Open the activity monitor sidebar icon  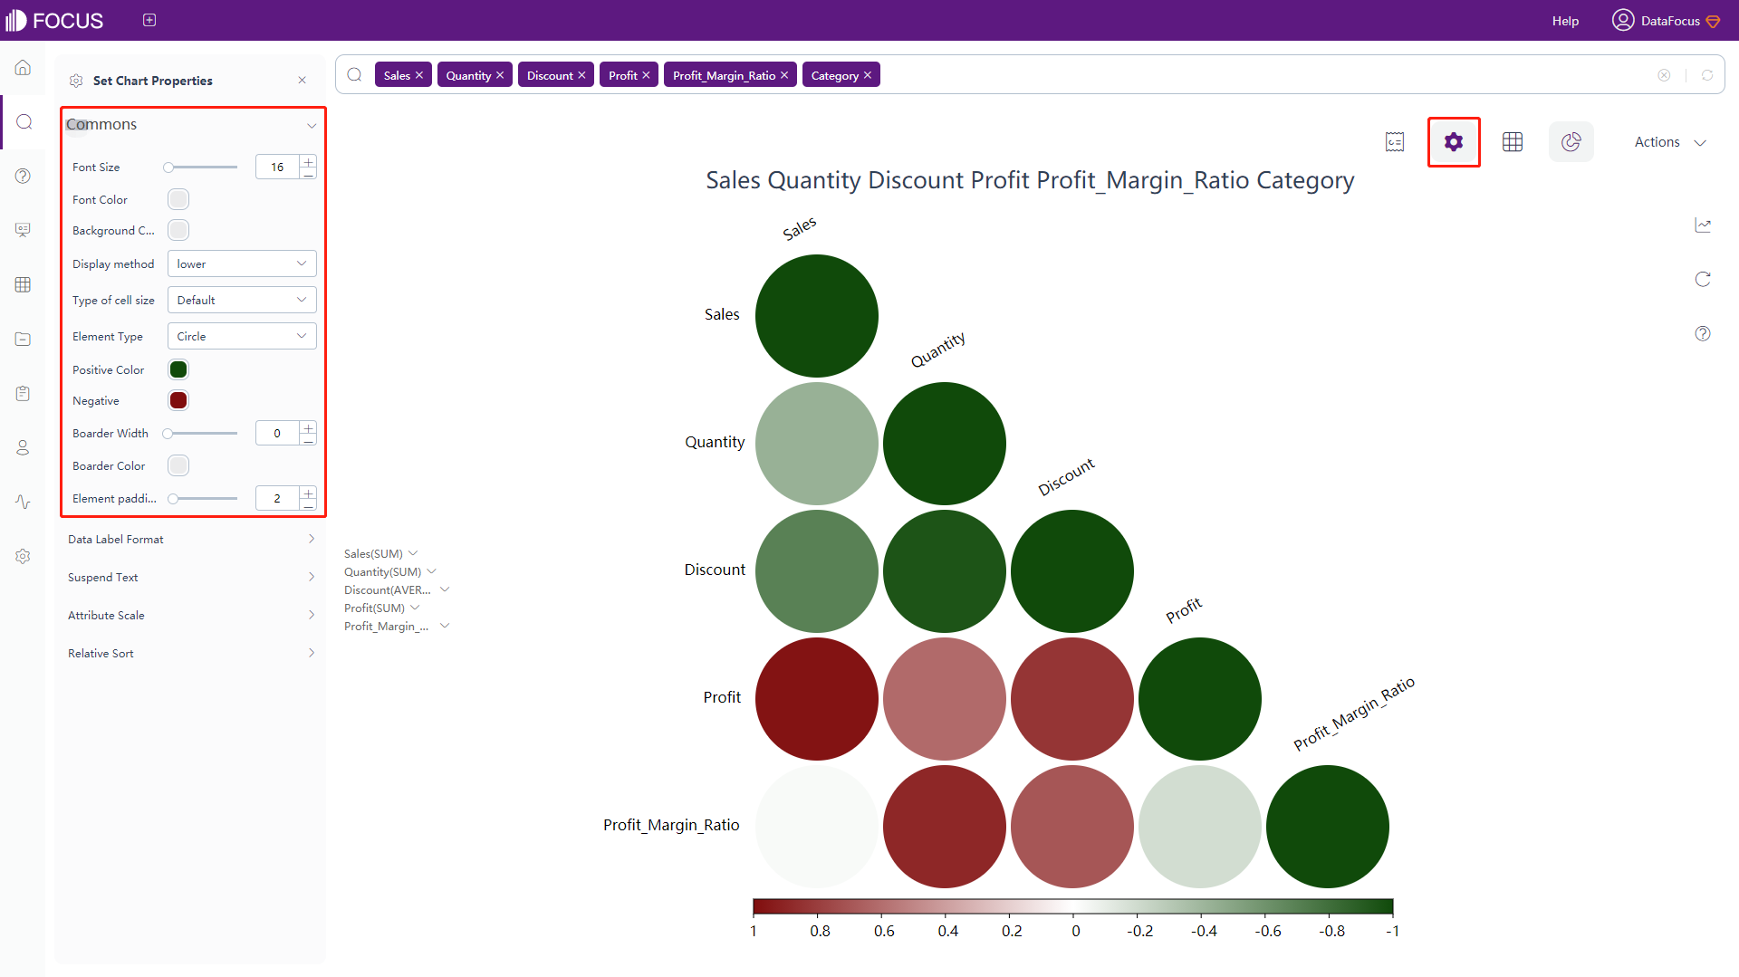24,502
